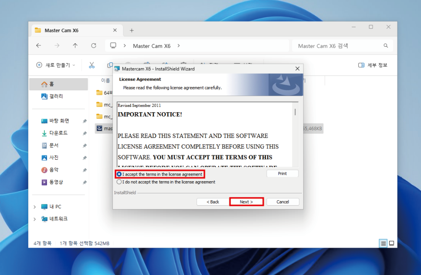Click the license text scrollbar thumb

(x=295, y=112)
